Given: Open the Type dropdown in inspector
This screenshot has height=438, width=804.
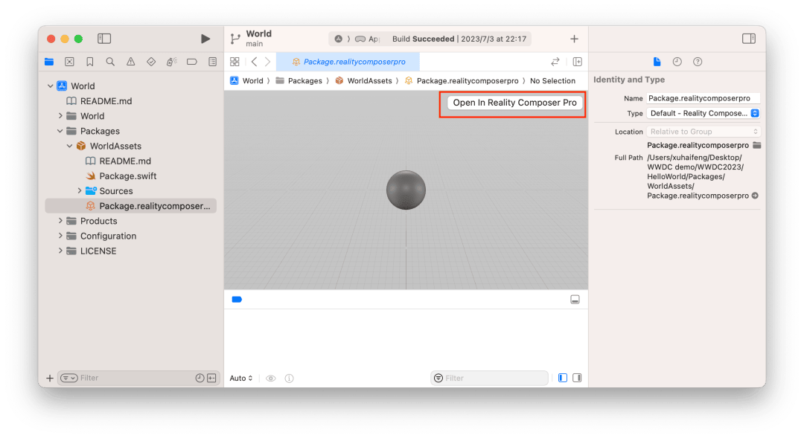Looking at the screenshot, I should click(x=703, y=113).
